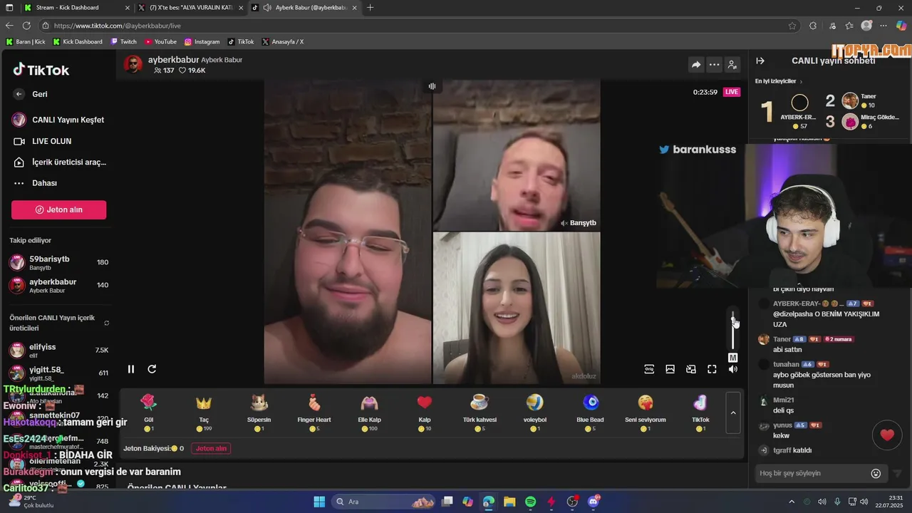Open Edge Settings and more menu
This screenshot has width=912, height=513.
(x=884, y=26)
